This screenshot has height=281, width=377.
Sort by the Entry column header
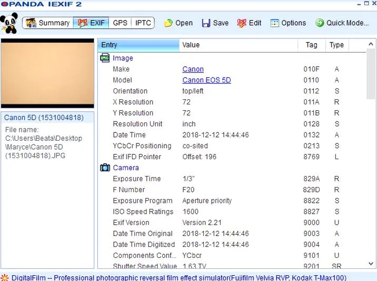click(138, 45)
